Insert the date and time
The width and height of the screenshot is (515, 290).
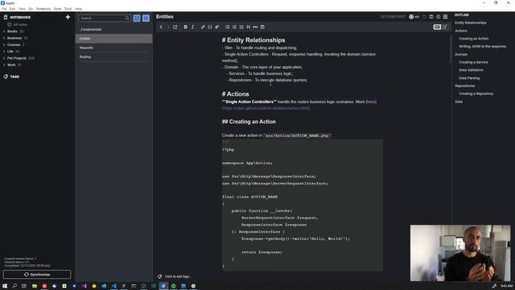coord(262,27)
